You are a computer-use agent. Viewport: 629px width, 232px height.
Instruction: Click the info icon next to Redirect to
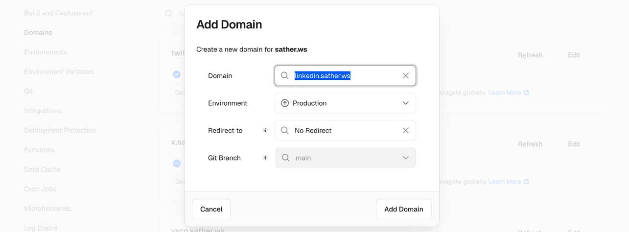pyautogui.click(x=265, y=131)
